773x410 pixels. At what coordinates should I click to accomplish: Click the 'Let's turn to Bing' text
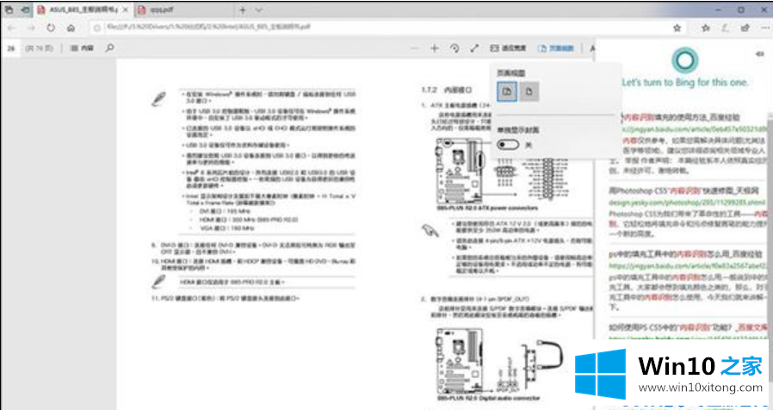pos(684,83)
